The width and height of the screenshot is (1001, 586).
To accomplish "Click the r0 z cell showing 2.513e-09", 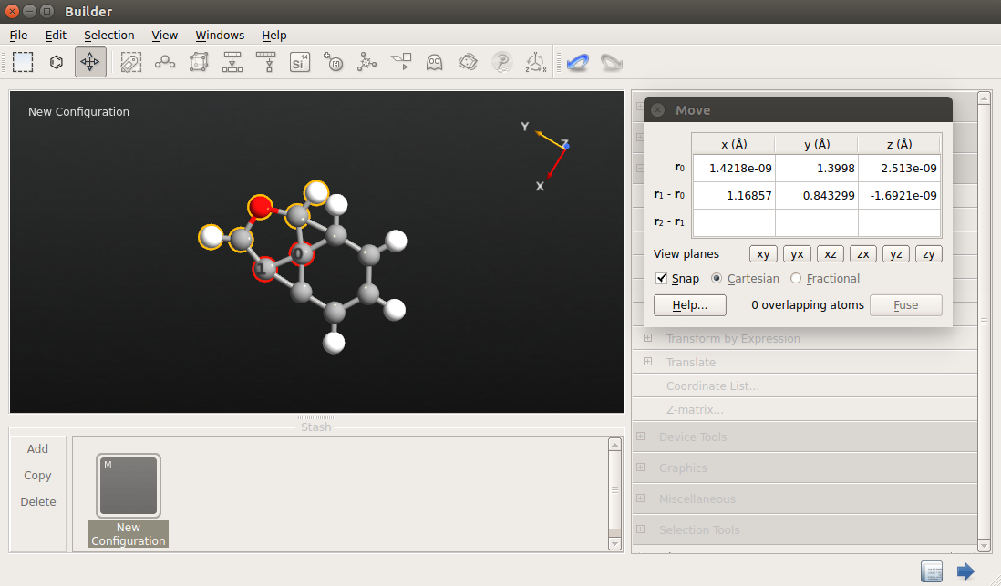I will 900,169.
